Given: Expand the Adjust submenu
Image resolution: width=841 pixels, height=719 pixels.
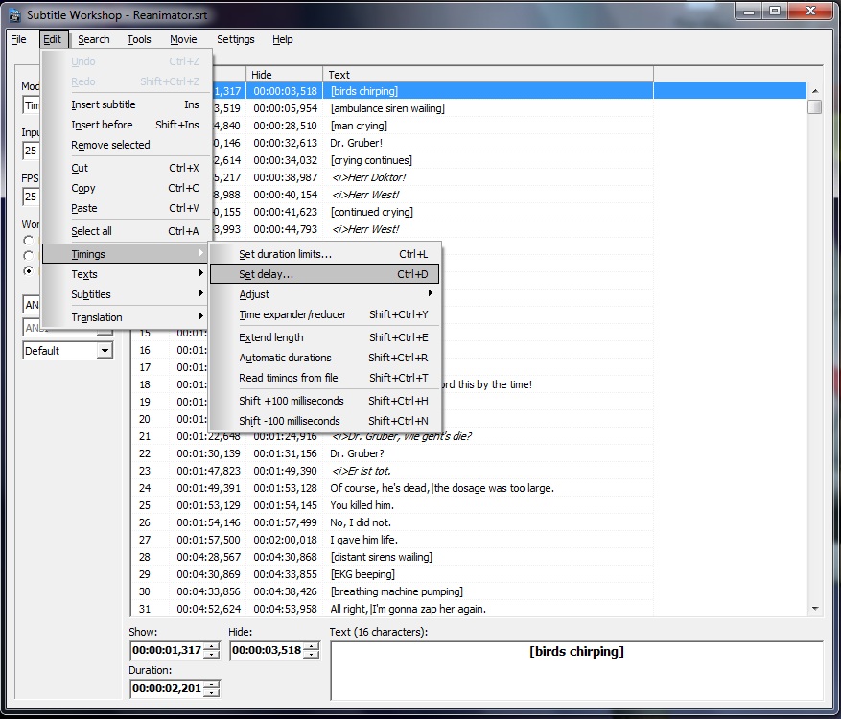Looking at the screenshot, I should coord(325,294).
